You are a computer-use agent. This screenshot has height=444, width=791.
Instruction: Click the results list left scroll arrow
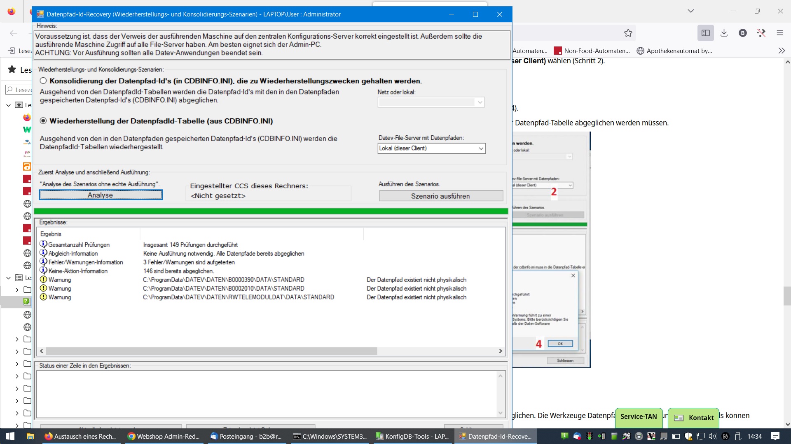(x=42, y=351)
